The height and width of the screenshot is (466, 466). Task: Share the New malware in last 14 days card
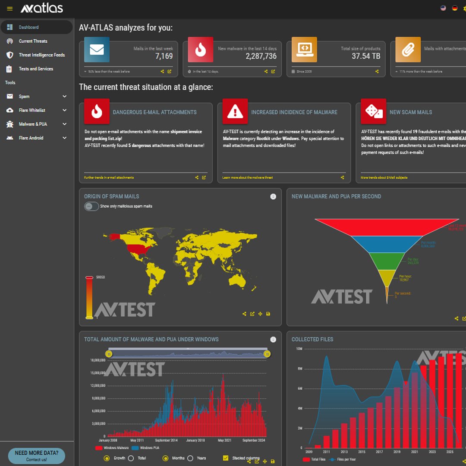(x=266, y=71)
